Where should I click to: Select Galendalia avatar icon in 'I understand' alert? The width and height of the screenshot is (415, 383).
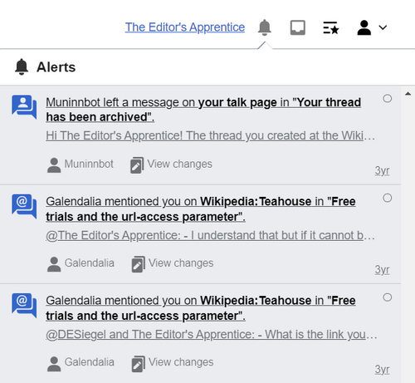54,264
